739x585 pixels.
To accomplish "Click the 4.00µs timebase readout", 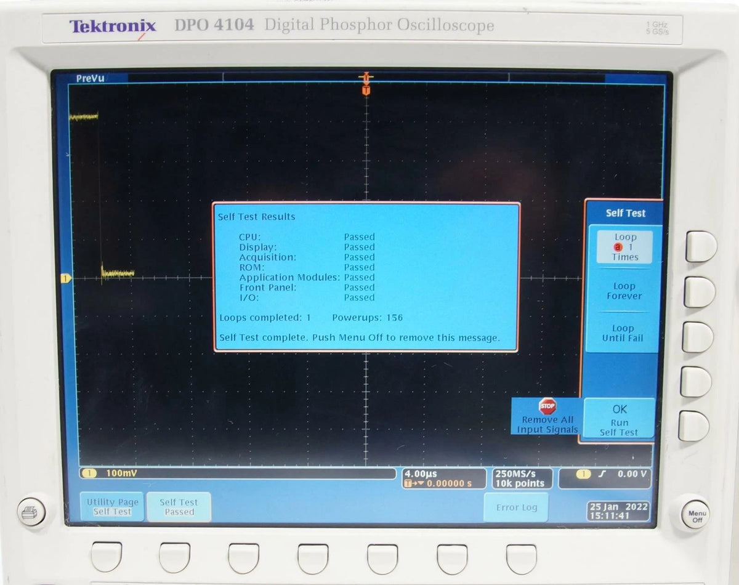I will click(421, 474).
